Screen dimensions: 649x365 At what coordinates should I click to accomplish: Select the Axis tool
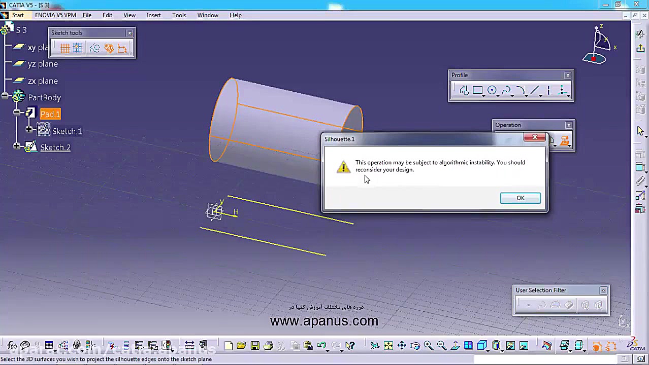click(548, 91)
